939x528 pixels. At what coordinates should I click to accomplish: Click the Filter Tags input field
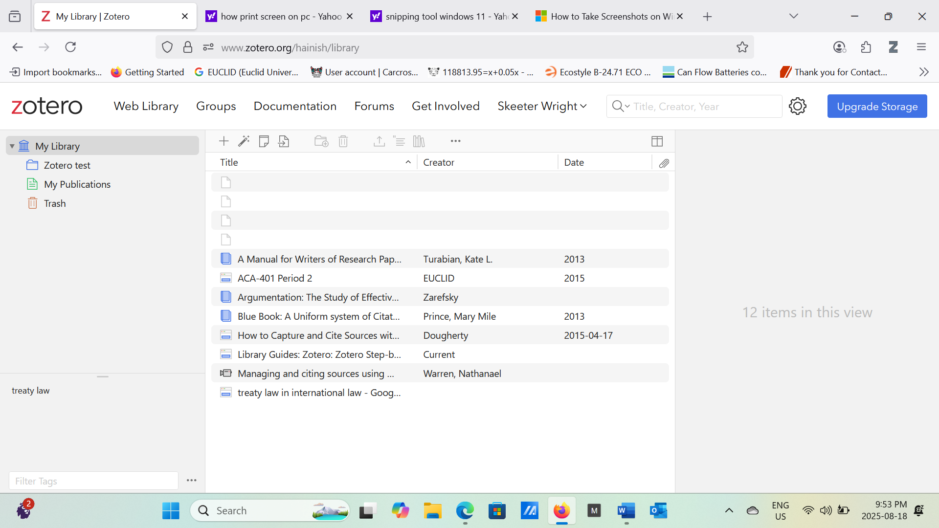point(93,481)
